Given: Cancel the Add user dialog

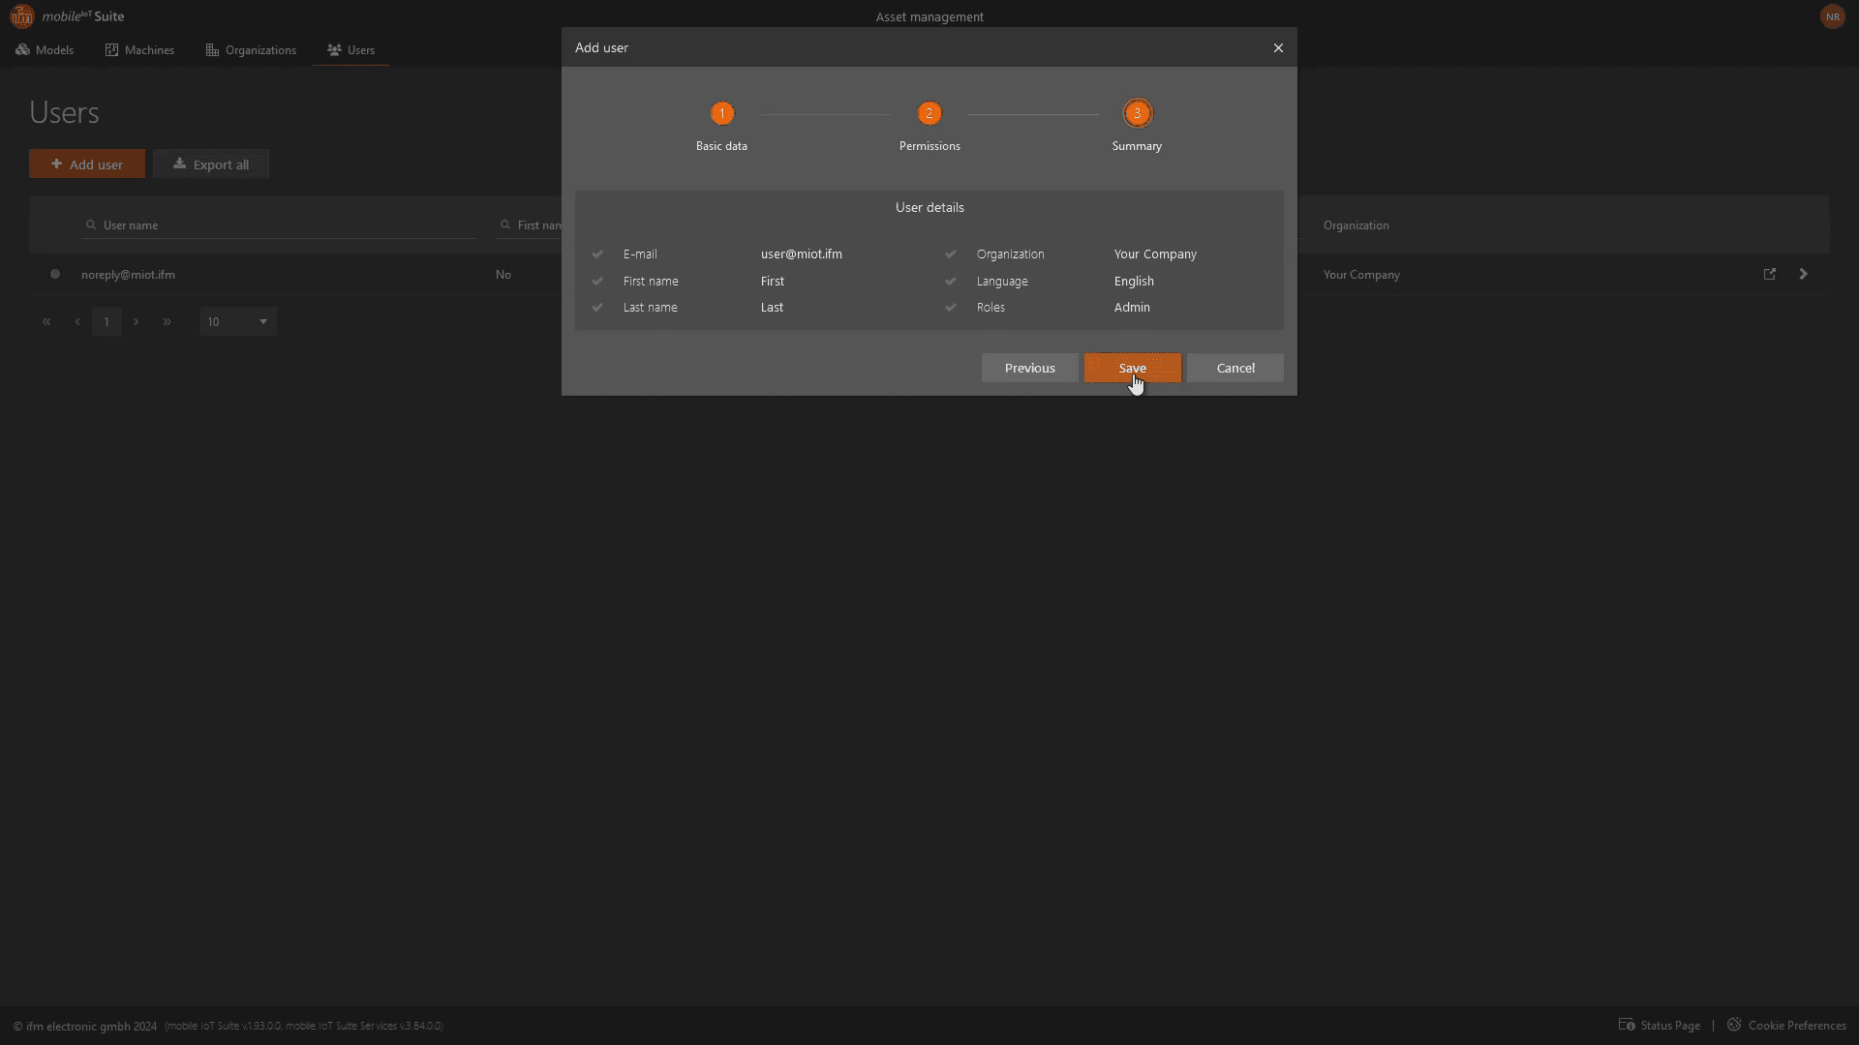Looking at the screenshot, I should pos(1234,368).
